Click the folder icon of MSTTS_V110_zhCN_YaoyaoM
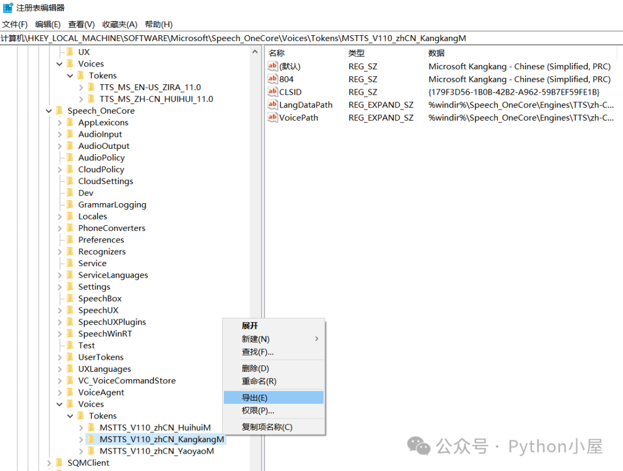Viewport: 623px width, 471px height. 92,451
